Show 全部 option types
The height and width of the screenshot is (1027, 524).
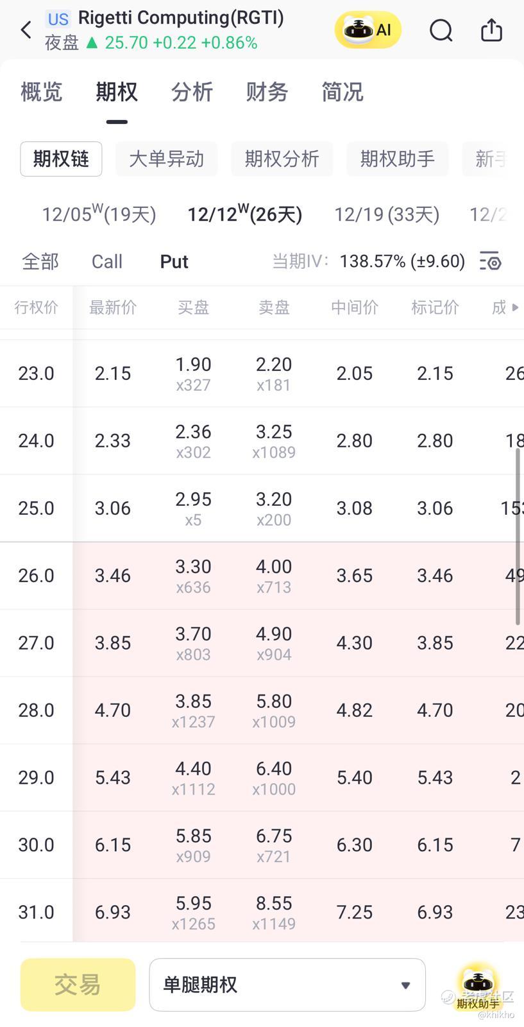point(40,261)
